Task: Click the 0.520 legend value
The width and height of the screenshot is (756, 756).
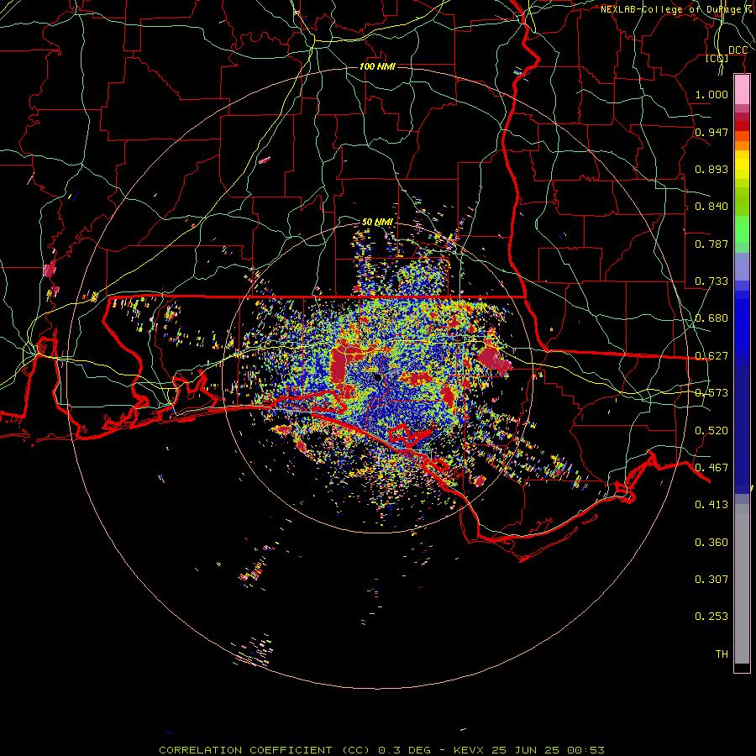Action: click(711, 431)
